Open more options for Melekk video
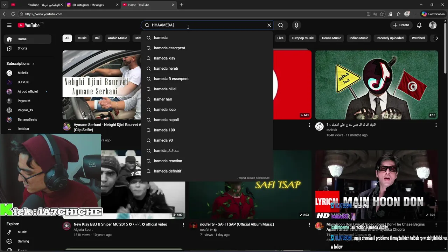Screen dimensions: 448x252 click(x=436, y=125)
